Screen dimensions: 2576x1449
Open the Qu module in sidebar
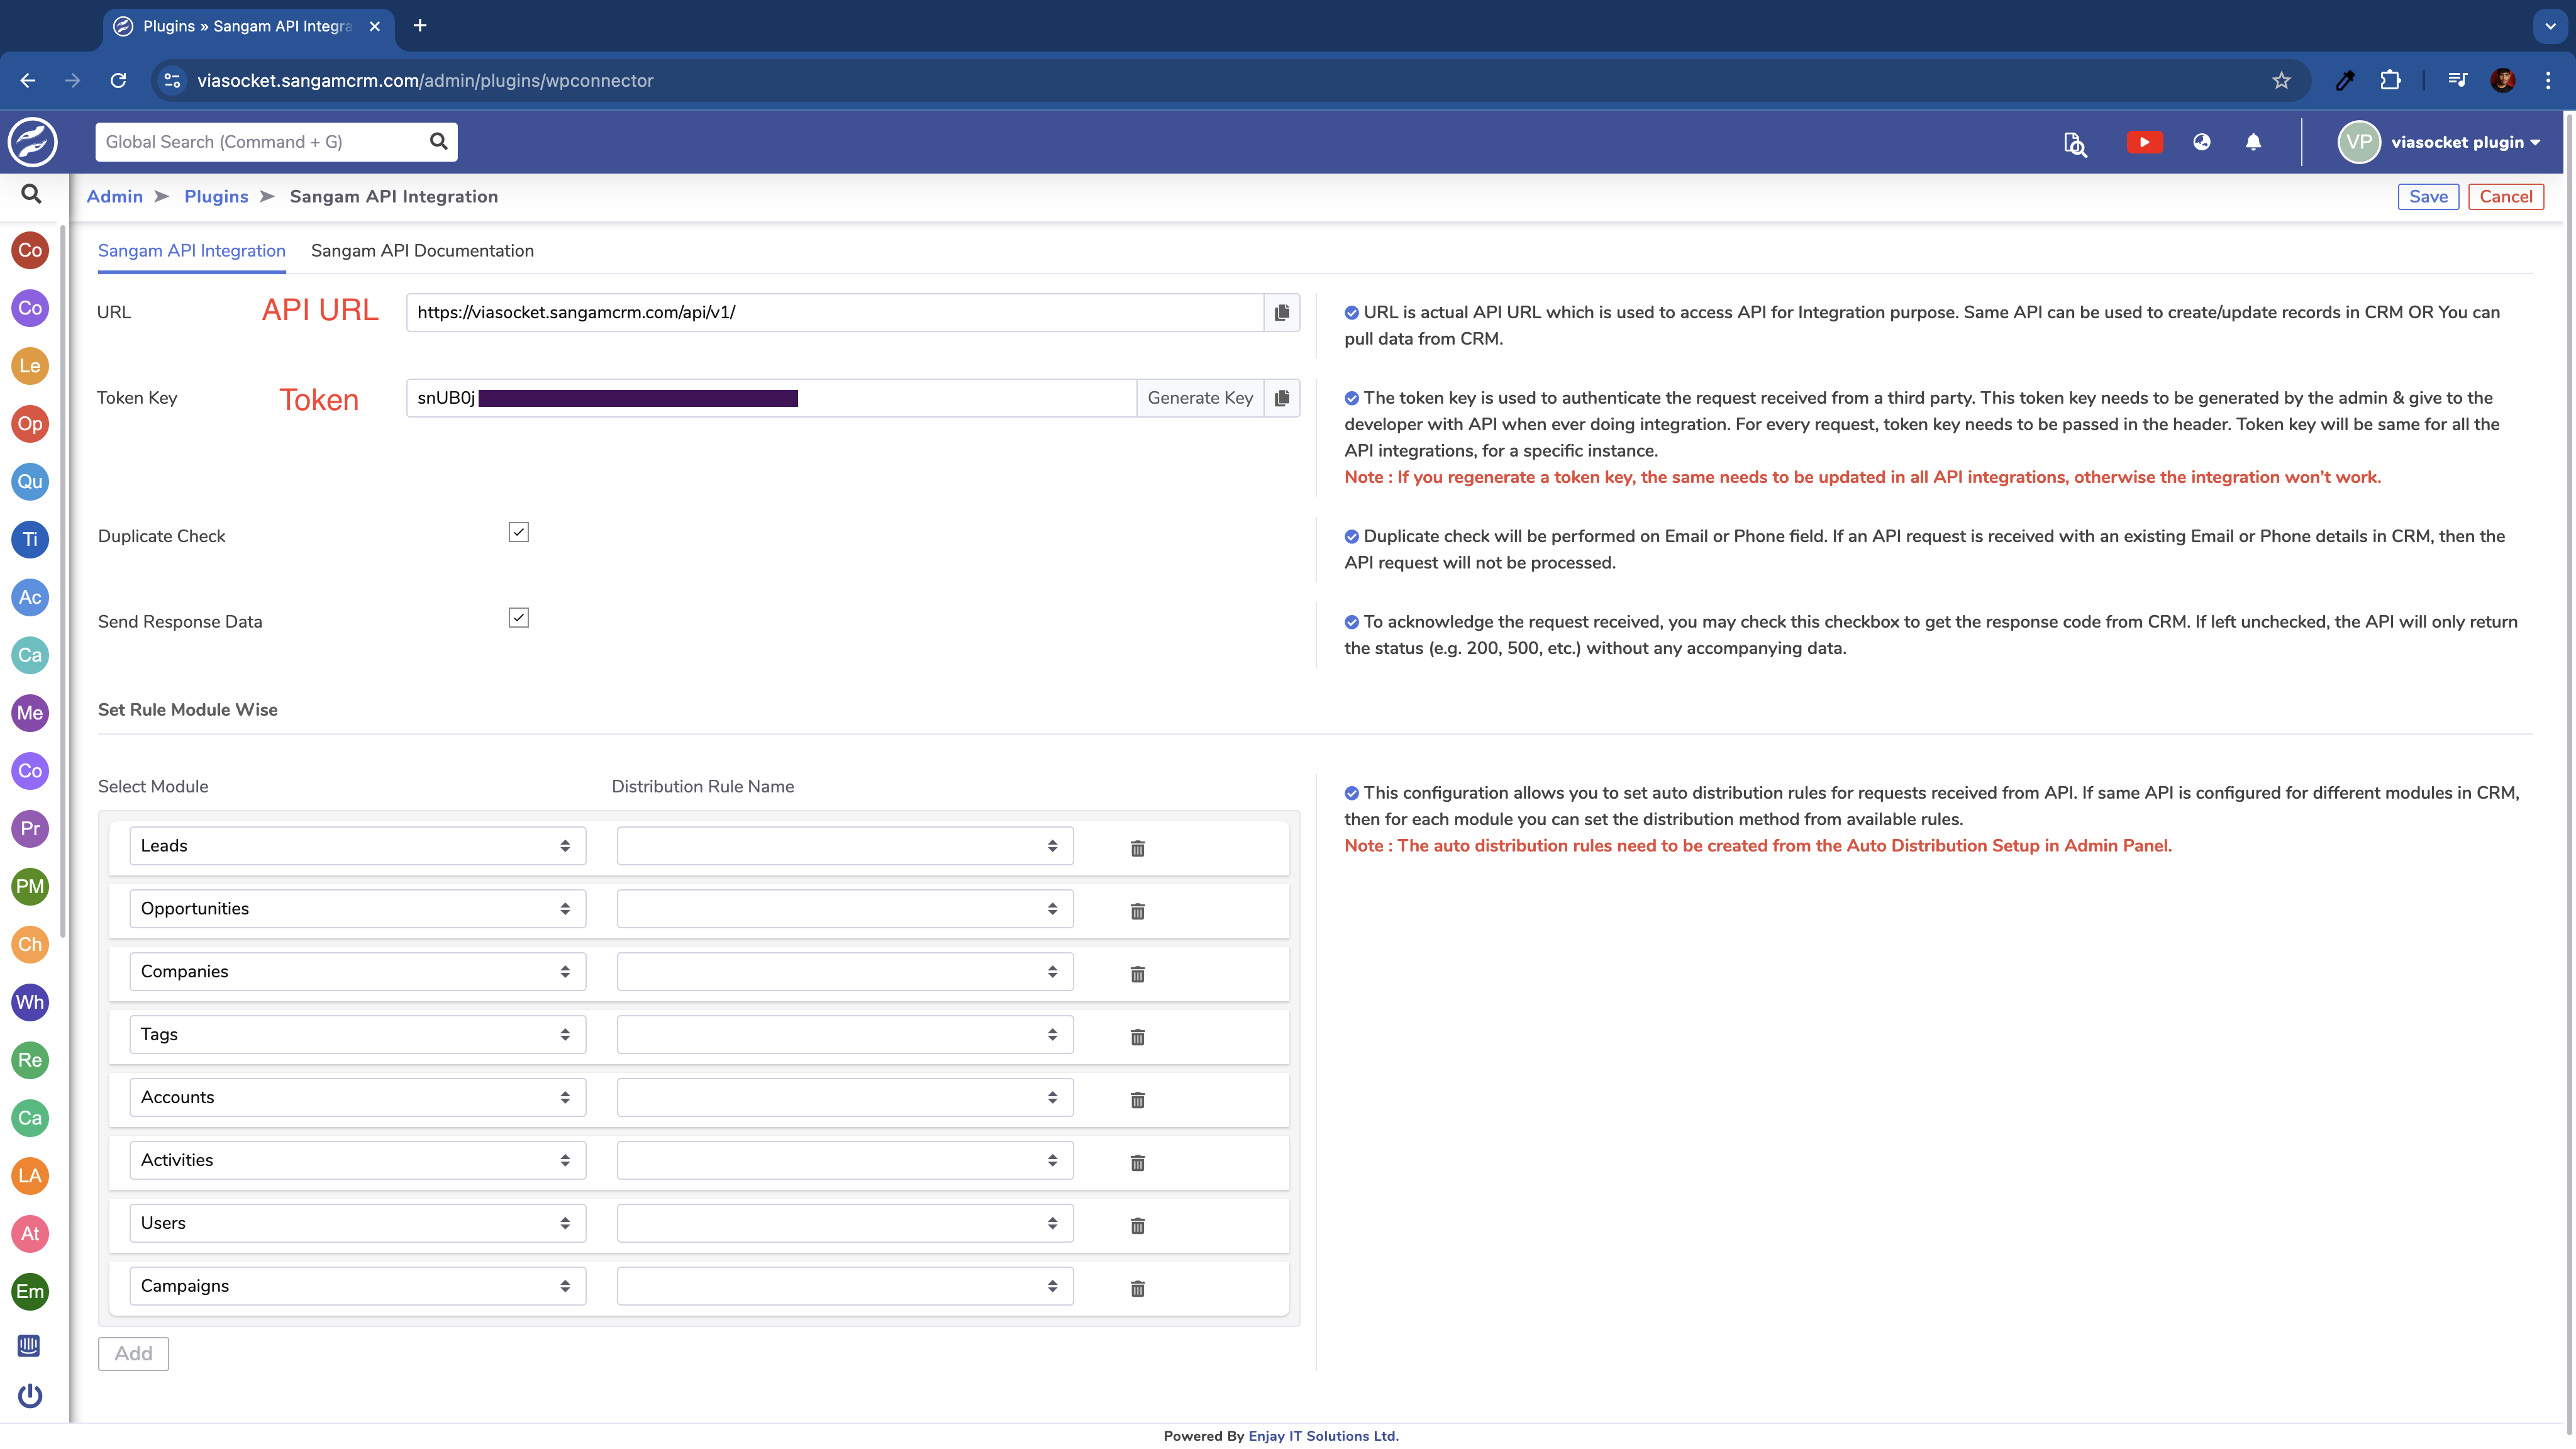click(30, 482)
